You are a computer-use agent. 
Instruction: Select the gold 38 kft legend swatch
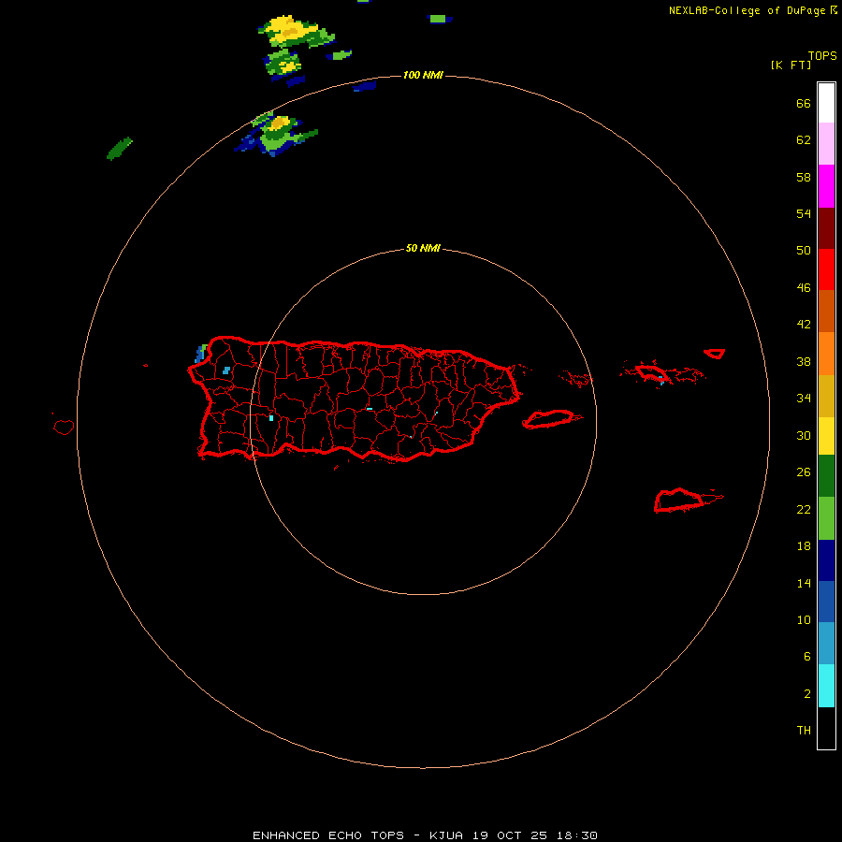pyautogui.click(x=826, y=395)
